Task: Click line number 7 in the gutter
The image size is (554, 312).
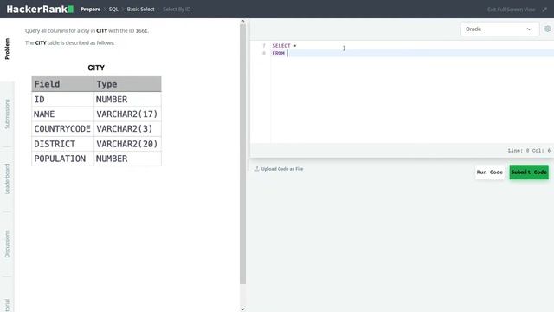Action: pyautogui.click(x=264, y=46)
